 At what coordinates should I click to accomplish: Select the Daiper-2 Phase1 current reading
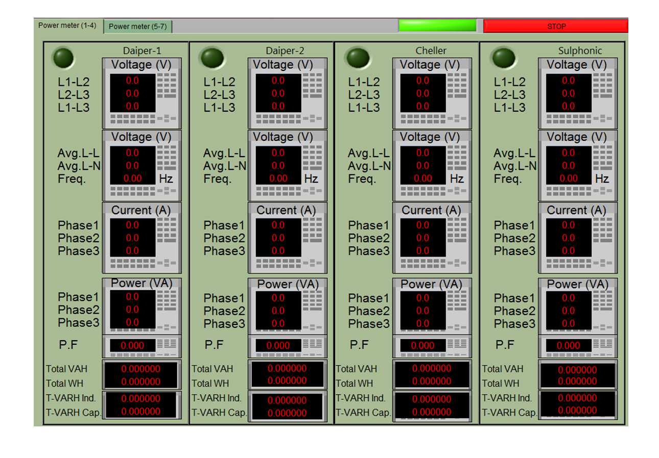(278, 225)
